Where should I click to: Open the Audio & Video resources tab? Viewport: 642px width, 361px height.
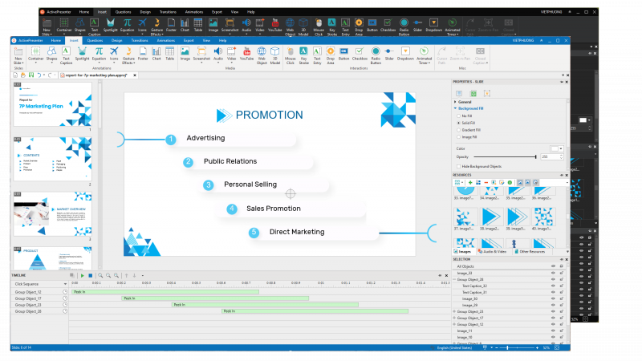tap(493, 251)
